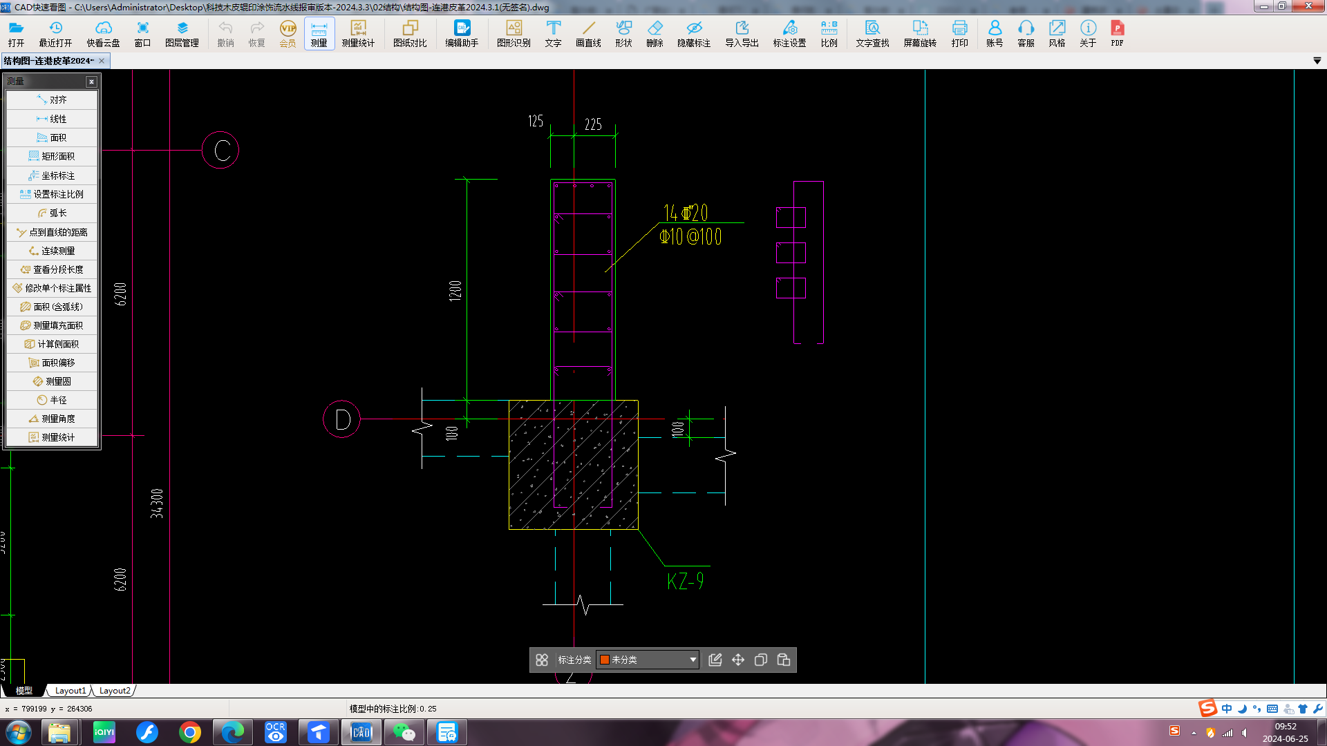Switch to the Layout1 tab
This screenshot has width=1327, height=746.
pos(70,690)
